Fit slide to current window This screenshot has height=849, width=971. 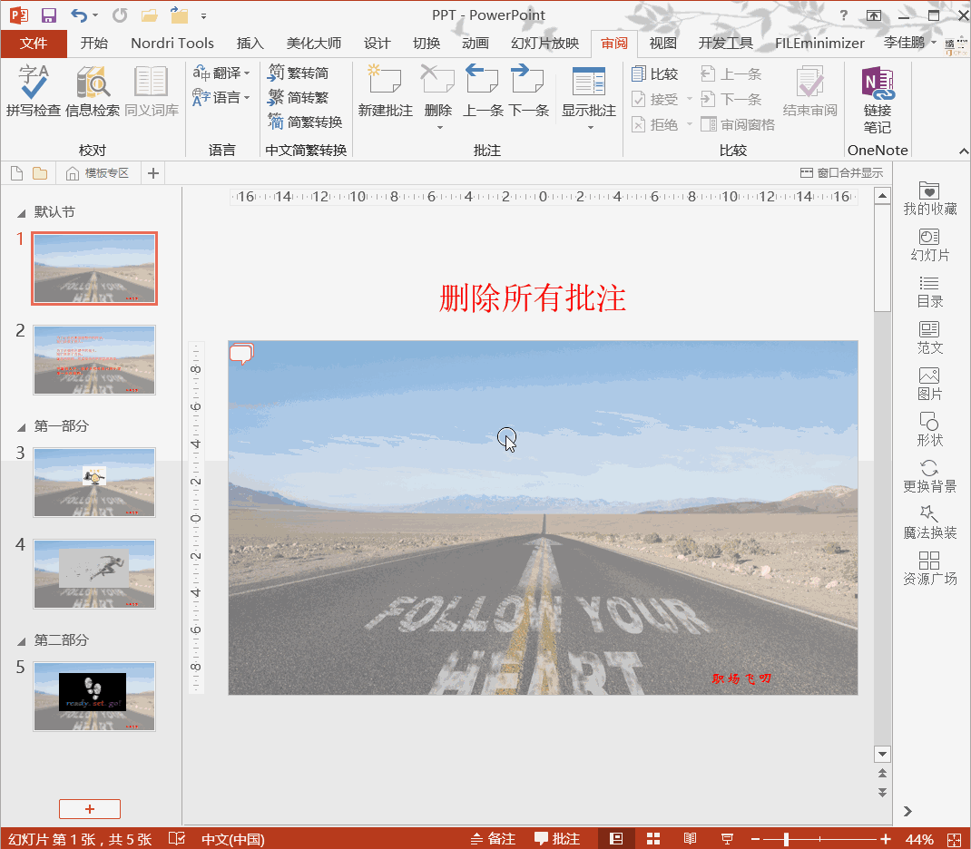coord(955,839)
